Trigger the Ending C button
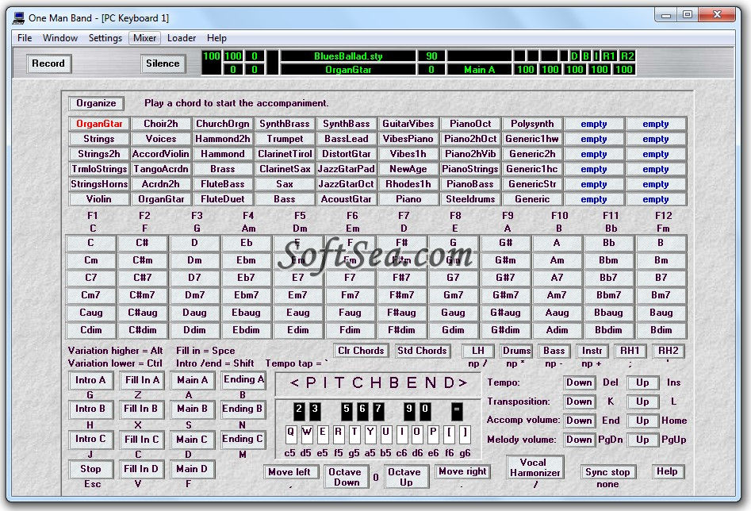The height and width of the screenshot is (511, 751). tap(243, 439)
